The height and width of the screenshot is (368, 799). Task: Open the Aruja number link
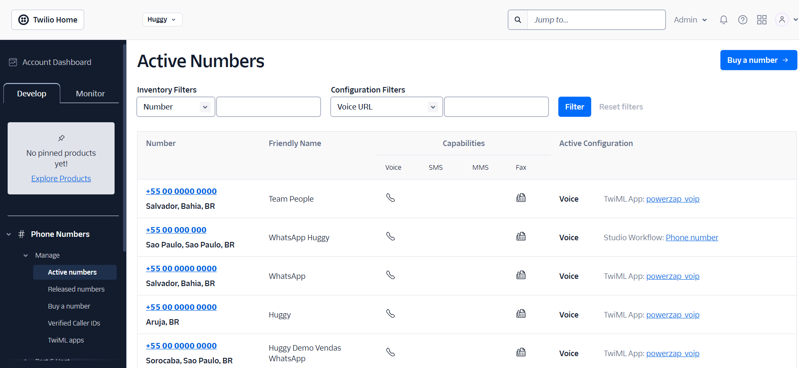[181, 307]
